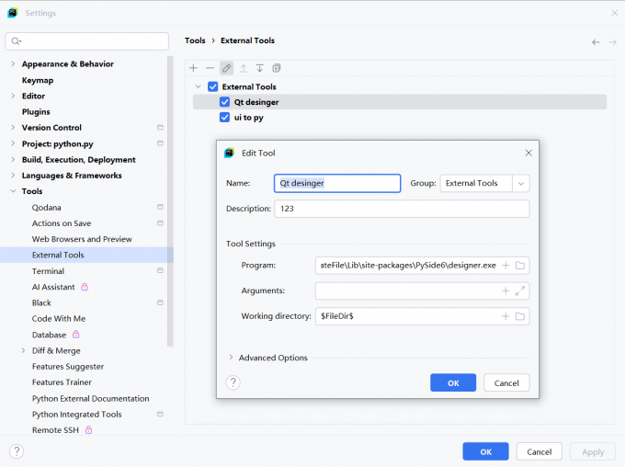Click the copy tool icon

[277, 68]
